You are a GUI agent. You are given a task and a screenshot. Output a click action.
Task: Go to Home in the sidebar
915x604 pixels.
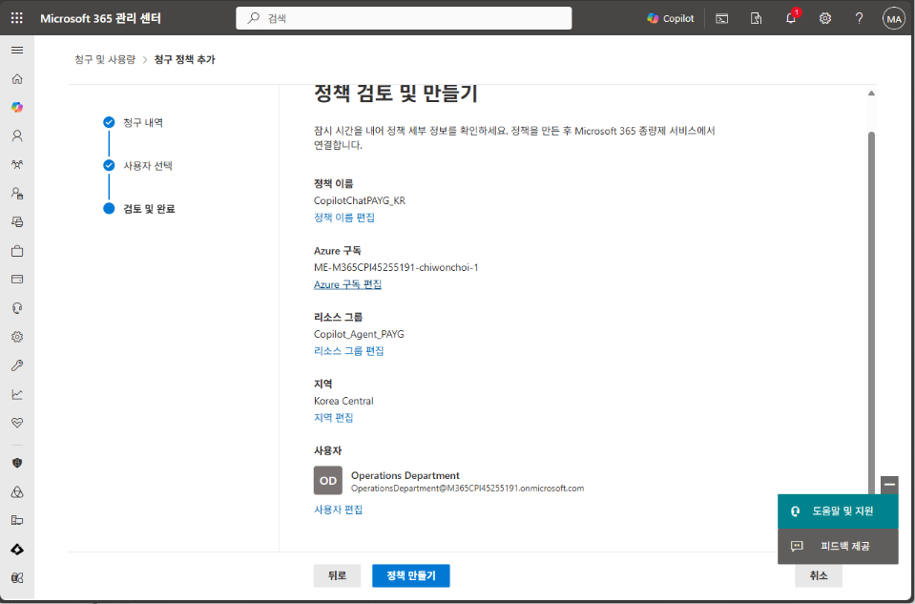(17, 79)
